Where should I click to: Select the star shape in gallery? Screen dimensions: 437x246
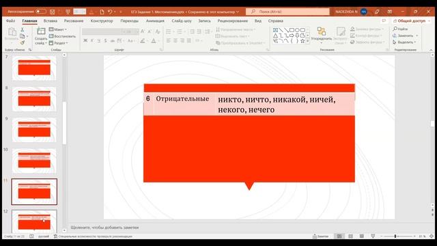tap(302, 41)
